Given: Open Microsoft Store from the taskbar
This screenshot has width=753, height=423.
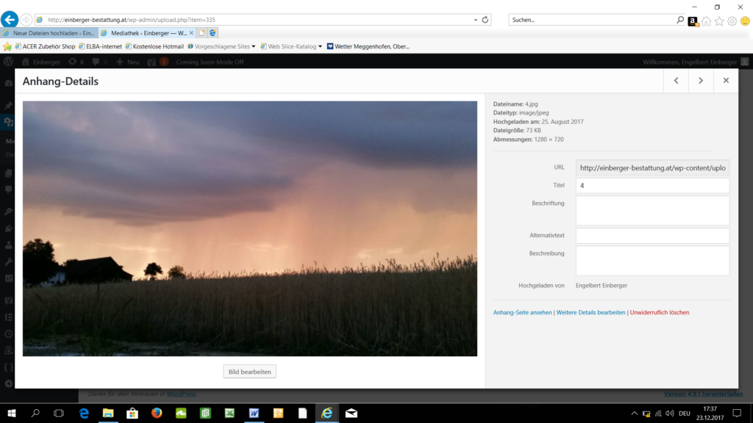Looking at the screenshot, I should 132,413.
